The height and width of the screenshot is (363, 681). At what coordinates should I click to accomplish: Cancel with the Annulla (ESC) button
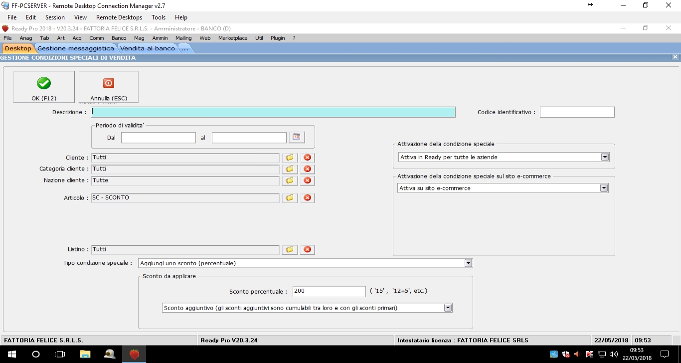click(109, 87)
